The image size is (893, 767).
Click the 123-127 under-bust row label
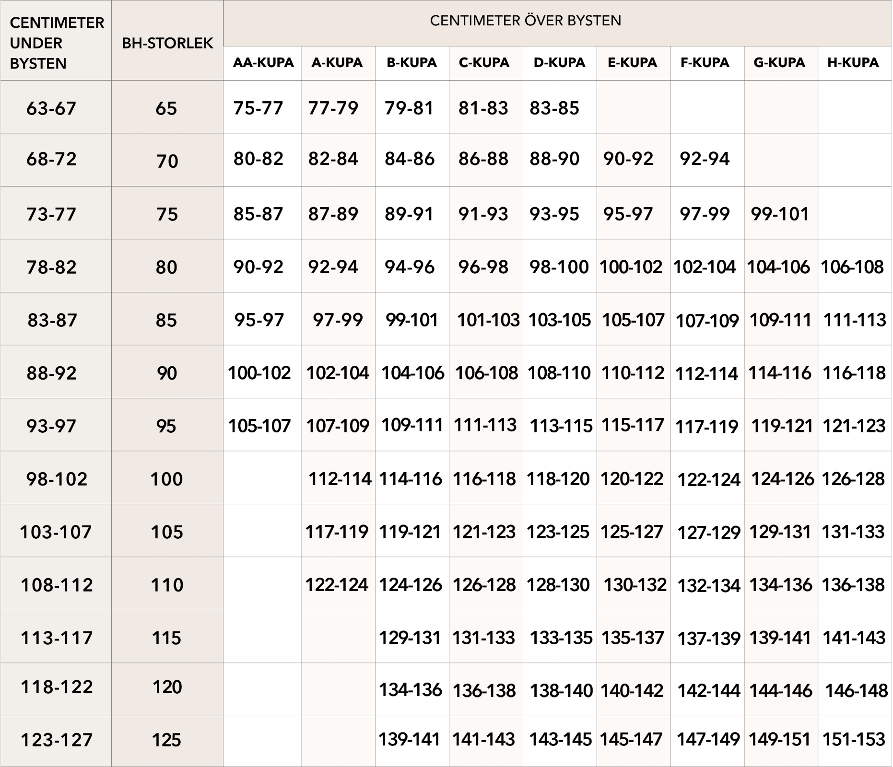point(57,740)
